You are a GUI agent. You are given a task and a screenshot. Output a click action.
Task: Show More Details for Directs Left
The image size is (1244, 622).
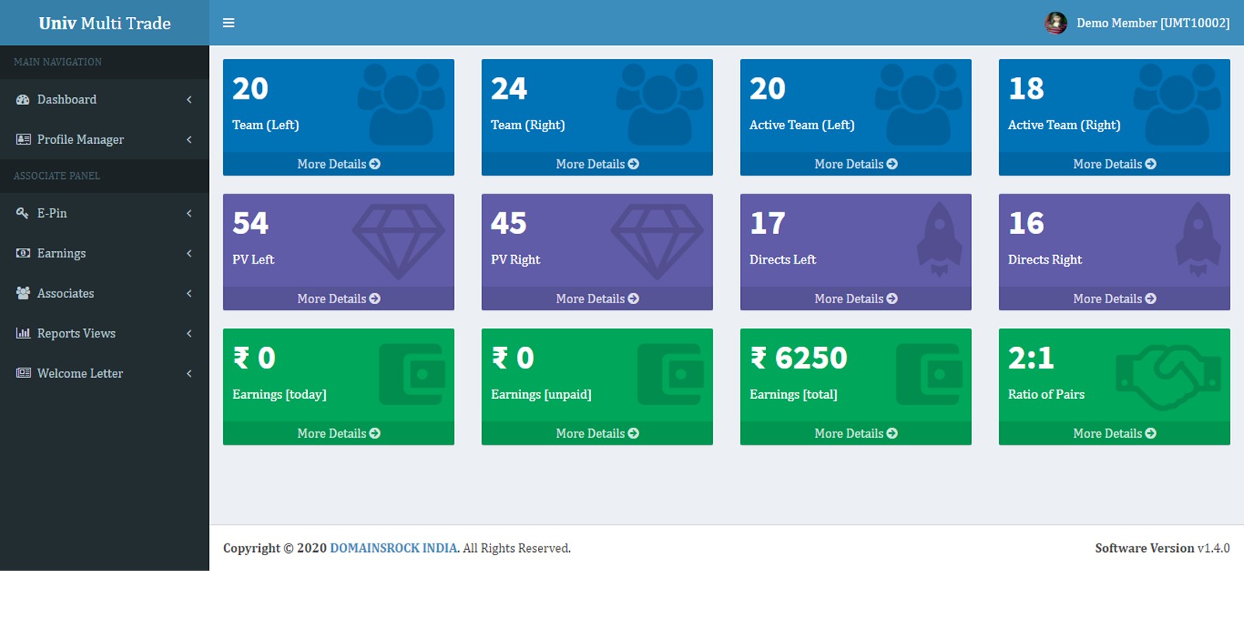coord(856,299)
